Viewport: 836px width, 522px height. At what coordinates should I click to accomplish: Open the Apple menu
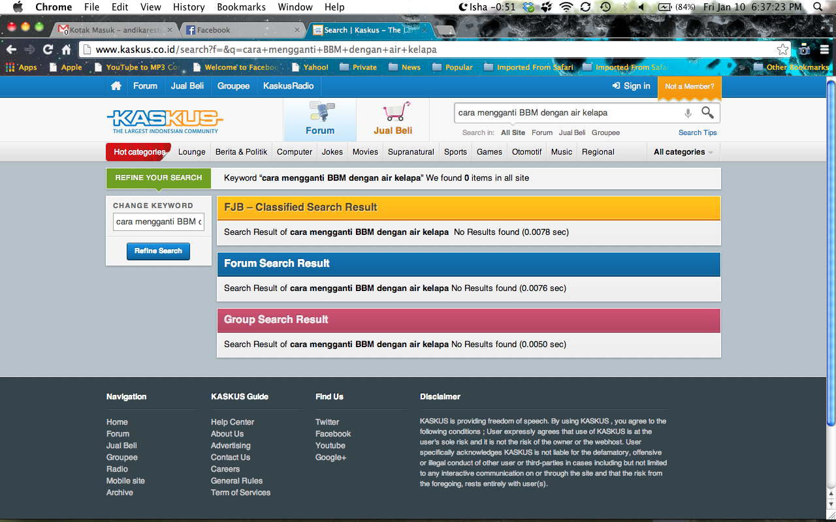coord(18,7)
